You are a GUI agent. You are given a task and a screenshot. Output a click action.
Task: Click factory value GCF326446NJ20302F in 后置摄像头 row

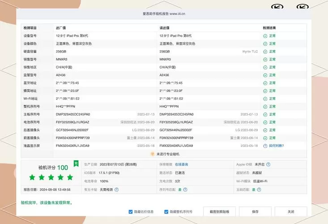tap(72, 130)
